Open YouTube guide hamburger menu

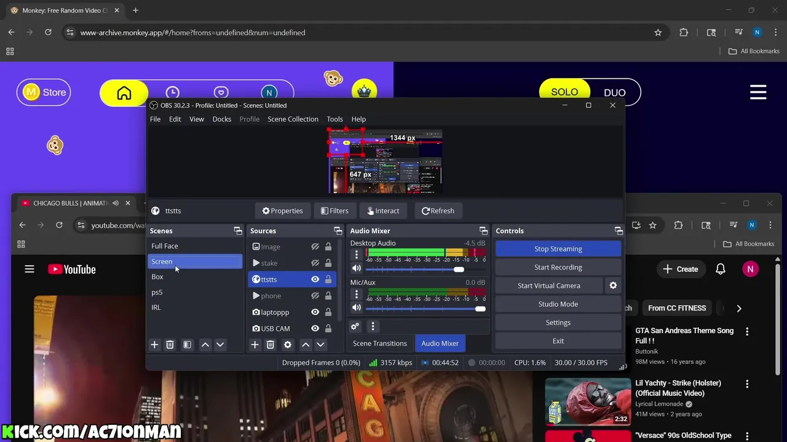tap(29, 269)
